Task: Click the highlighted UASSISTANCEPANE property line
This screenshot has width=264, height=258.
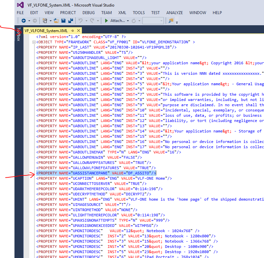Action: point(96,173)
